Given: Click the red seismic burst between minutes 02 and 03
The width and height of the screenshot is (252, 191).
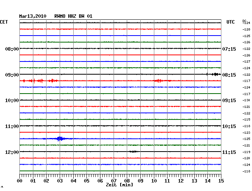Looking at the screenshot, I should pos(53,81).
